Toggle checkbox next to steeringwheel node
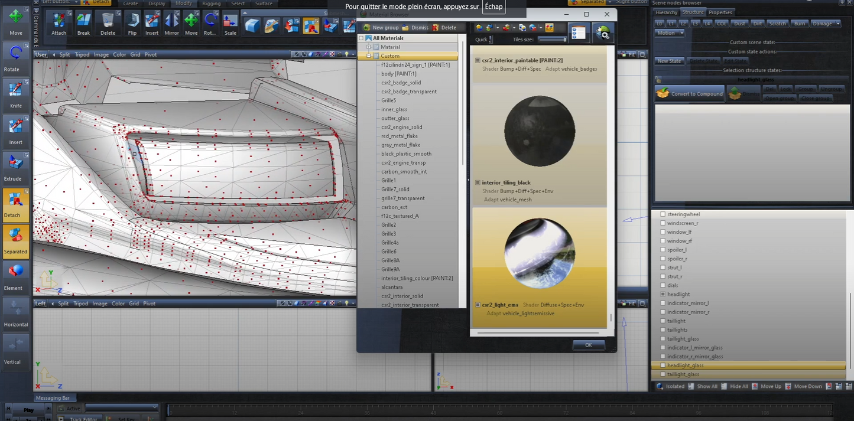The width and height of the screenshot is (854, 421). point(663,214)
